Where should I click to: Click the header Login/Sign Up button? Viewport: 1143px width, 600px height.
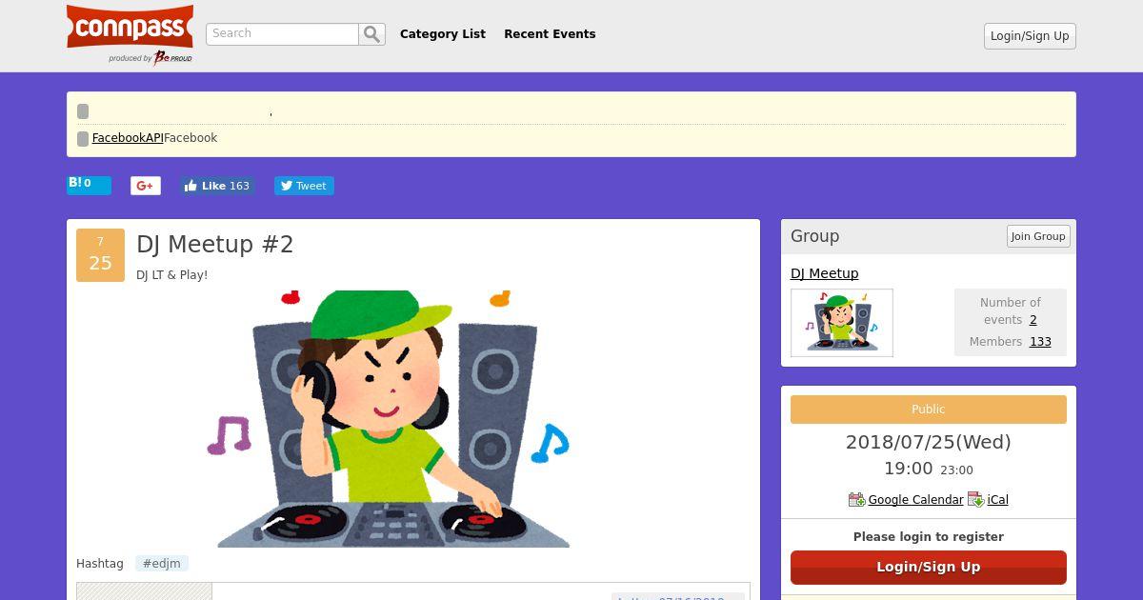coord(1030,36)
